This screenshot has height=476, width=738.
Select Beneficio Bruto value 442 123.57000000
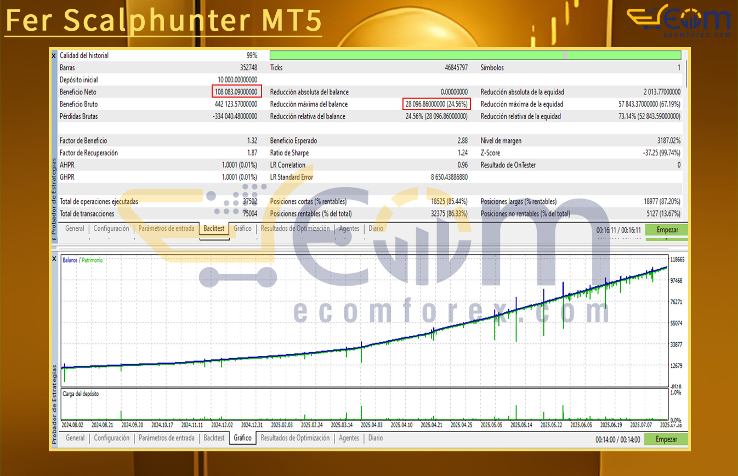pyautogui.click(x=236, y=104)
